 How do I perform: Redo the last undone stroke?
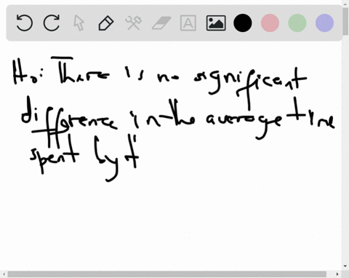tap(52, 23)
